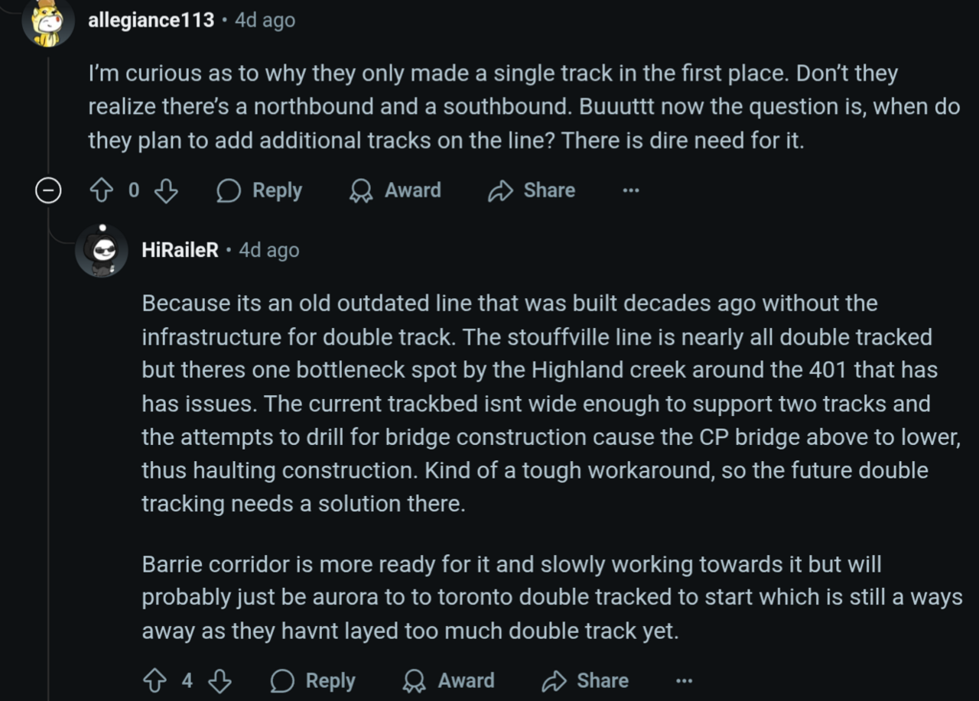Reply to HiRaileR's comment

click(312, 680)
